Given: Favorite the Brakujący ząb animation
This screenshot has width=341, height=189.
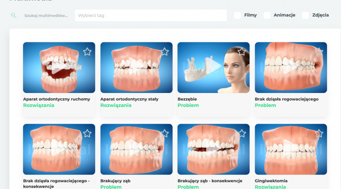Looking at the screenshot, I should (x=165, y=133).
